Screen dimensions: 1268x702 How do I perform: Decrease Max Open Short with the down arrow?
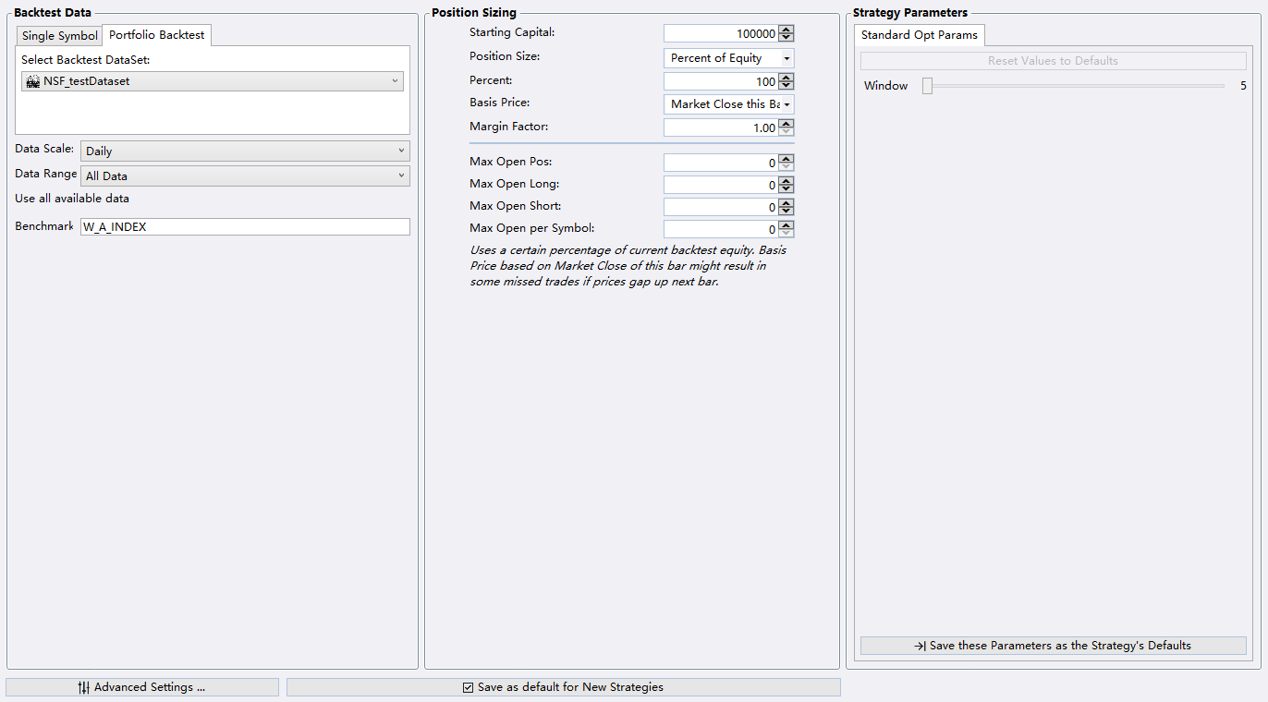coord(786,212)
